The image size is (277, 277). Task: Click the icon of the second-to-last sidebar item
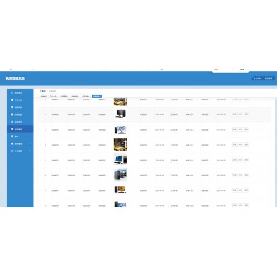pos(12,143)
